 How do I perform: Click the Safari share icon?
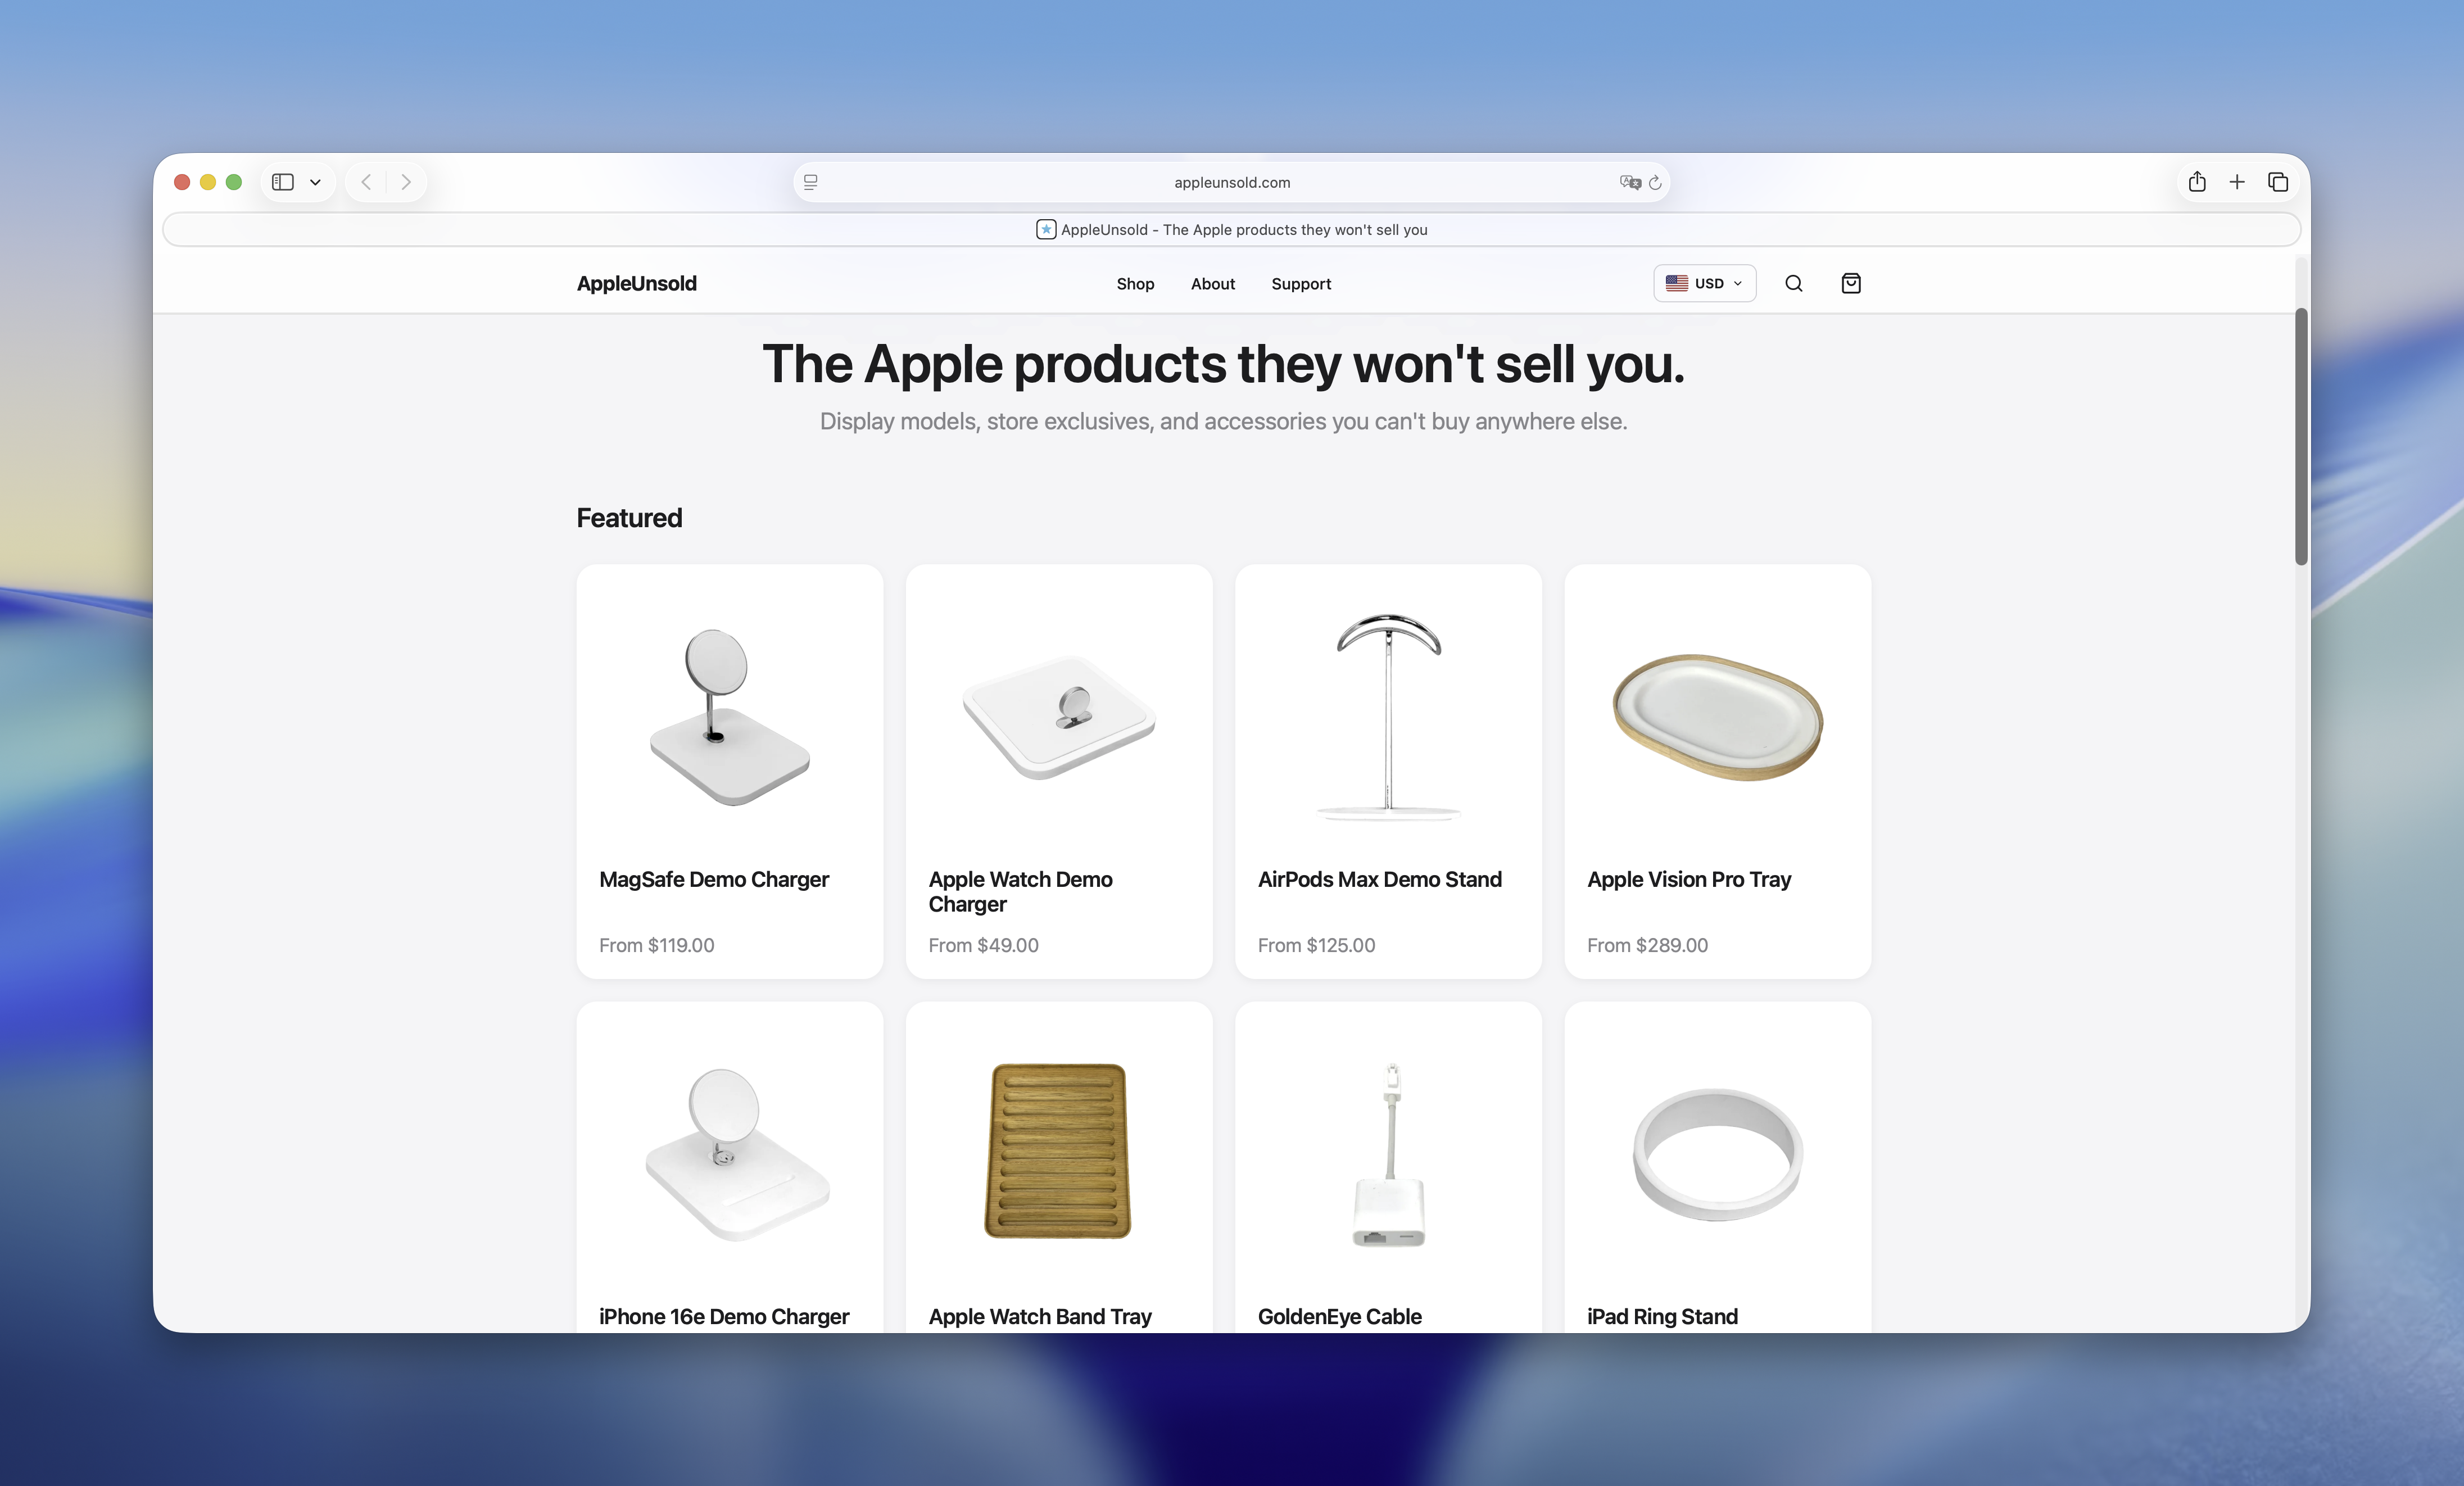(2197, 182)
